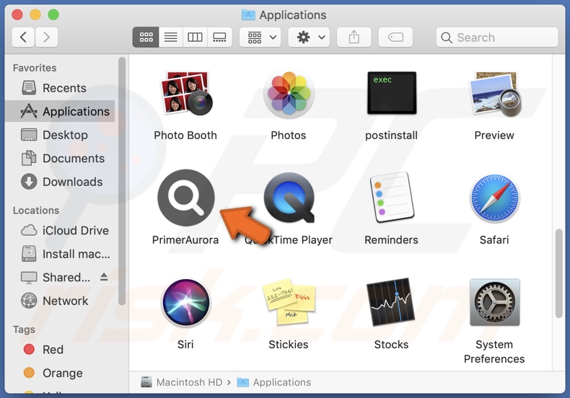Open the Stickies app icon
570x398 pixels.
coord(289,302)
